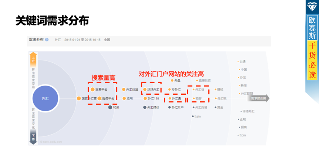Select the 外汇吧 keyword label
The image size is (320, 146).
click(222, 98)
